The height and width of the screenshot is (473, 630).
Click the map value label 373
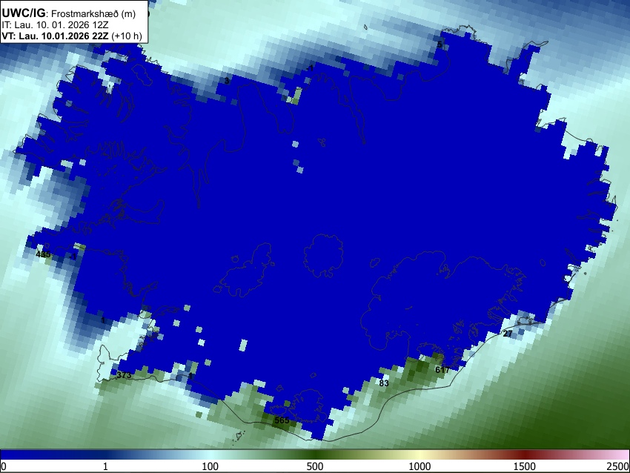click(124, 375)
